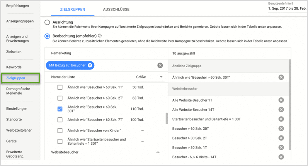The image size is (308, 166).
Task: Check 'Ähnlich wie Besucher von Xinder'
Action: point(60,130)
